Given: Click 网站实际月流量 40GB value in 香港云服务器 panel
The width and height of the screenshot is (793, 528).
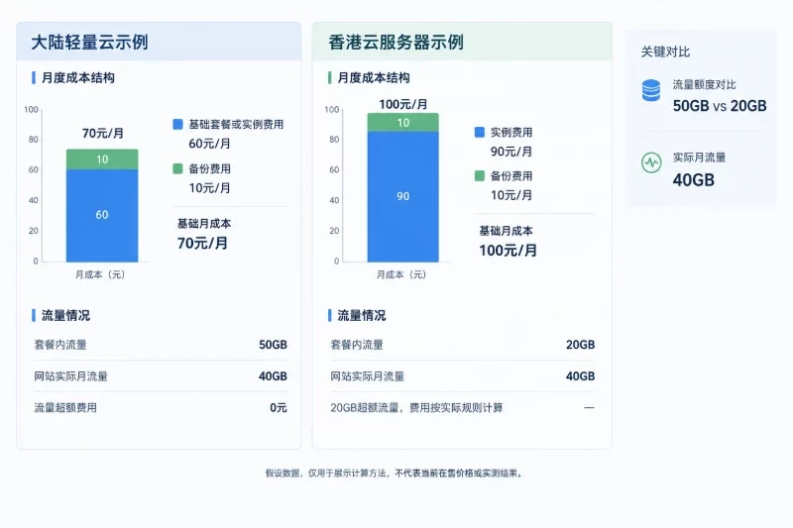Looking at the screenshot, I should point(580,376).
